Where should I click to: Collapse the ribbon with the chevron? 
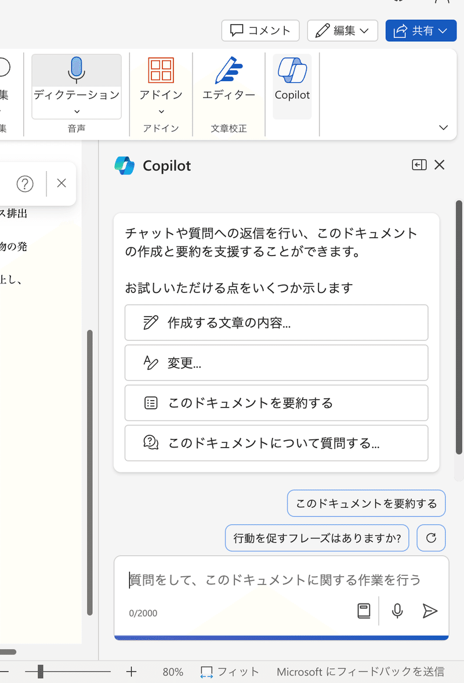pos(443,128)
